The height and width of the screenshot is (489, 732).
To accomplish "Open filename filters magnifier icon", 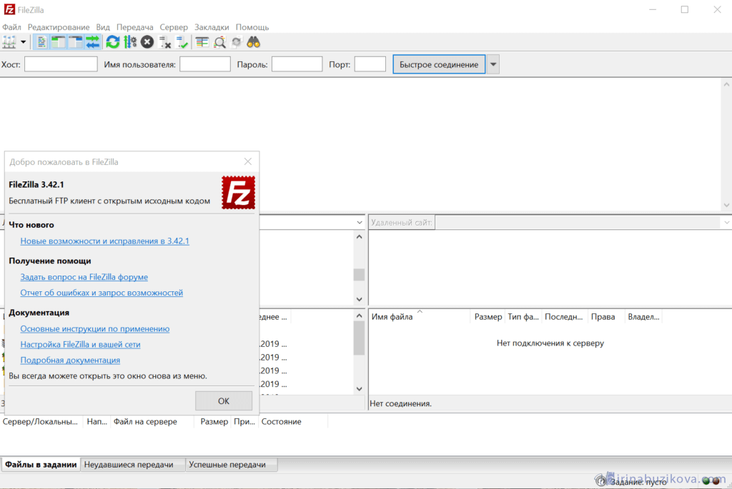I will 219,42.
